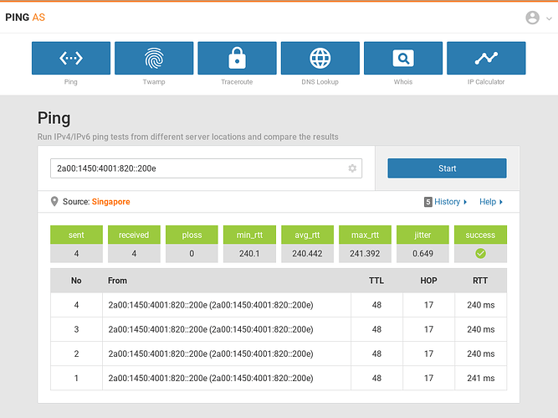This screenshot has height=418, width=558.
Task: Select the jitter value 0.649
Action: [x=422, y=253]
